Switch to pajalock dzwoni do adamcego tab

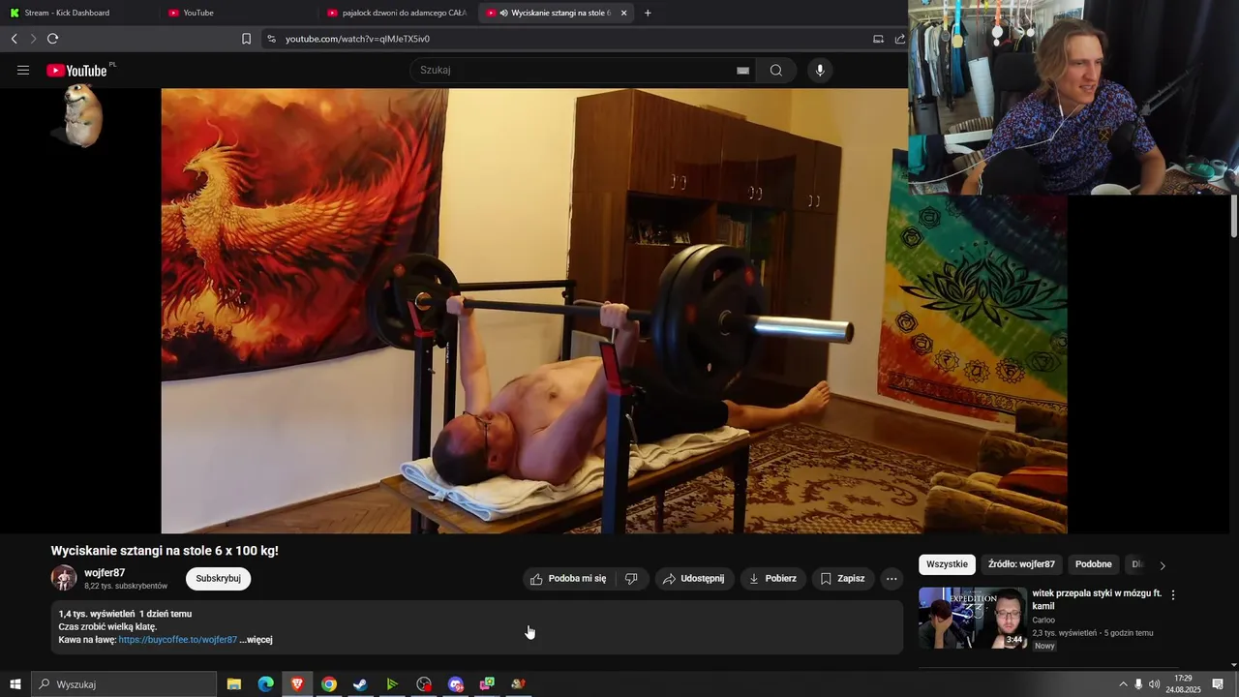pyautogui.click(x=397, y=13)
